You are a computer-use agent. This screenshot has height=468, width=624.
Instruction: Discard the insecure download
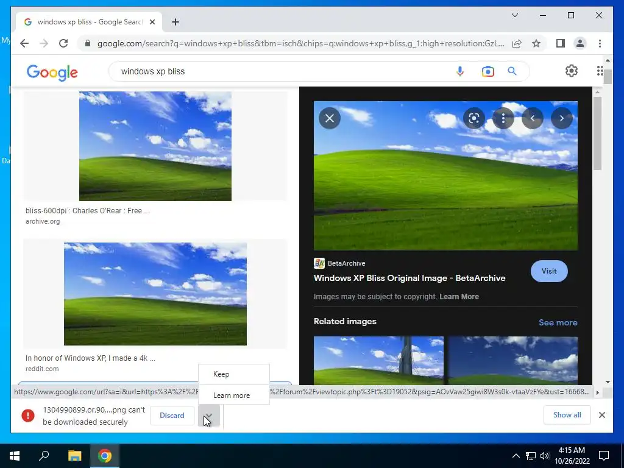(172, 416)
